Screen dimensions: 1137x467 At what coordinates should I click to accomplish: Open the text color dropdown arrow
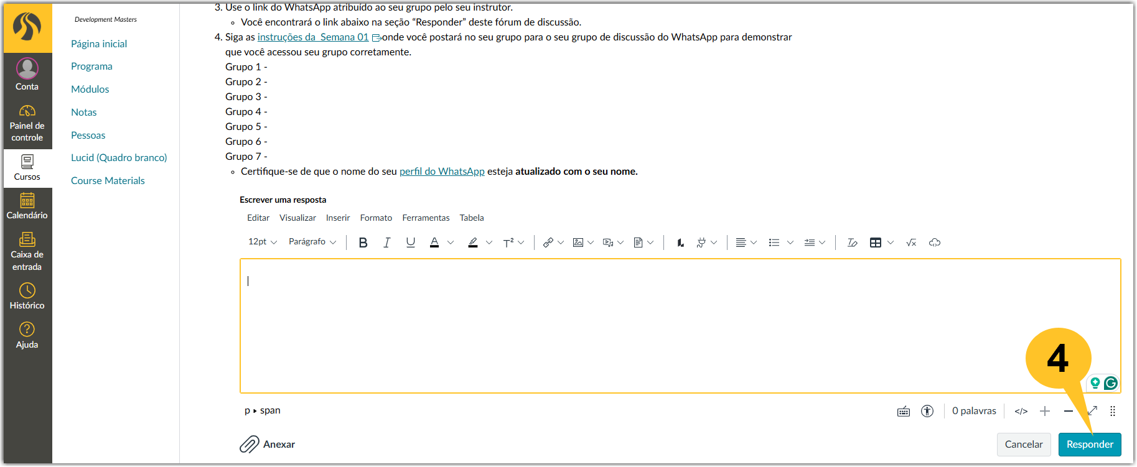pos(451,243)
